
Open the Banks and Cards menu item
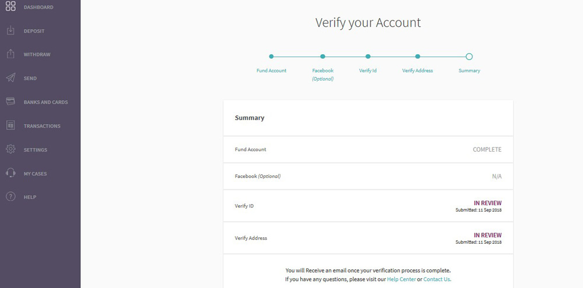(45, 102)
